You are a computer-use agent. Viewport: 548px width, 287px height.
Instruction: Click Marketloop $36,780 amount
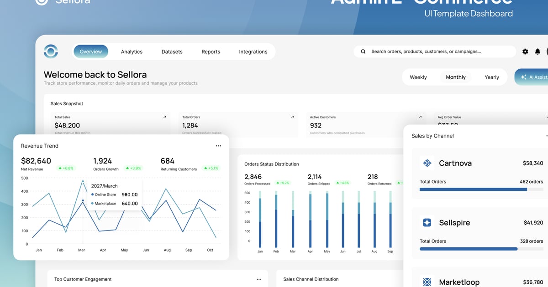tap(533, 282)
